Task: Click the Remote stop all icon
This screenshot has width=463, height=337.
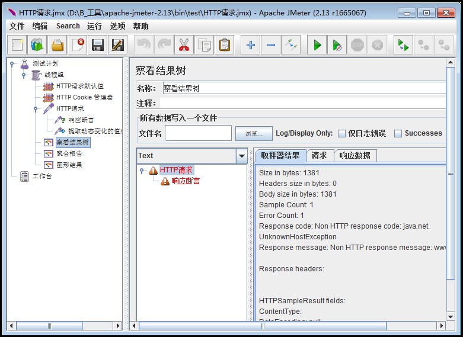Action: pos(423,45)
